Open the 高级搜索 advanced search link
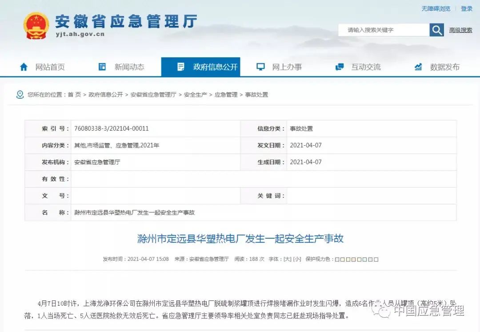 pyautogui.click(x=461, y=30)
